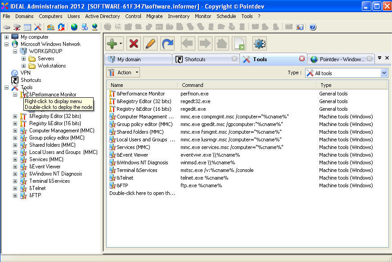
Task: Click the Shortcuts arrow icon in tree
Action: tap(15, 80)
